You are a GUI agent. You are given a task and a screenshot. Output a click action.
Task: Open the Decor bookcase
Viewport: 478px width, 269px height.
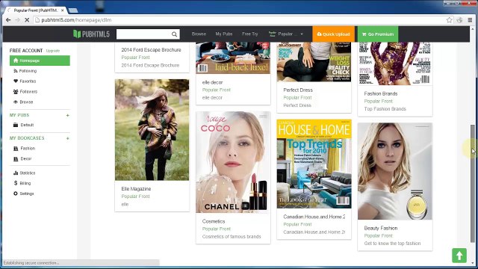[22, 158]
